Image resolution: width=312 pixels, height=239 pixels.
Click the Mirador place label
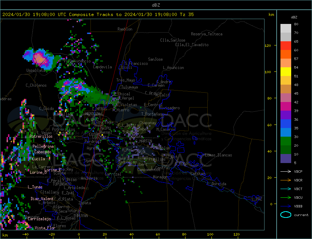[160, 177]
